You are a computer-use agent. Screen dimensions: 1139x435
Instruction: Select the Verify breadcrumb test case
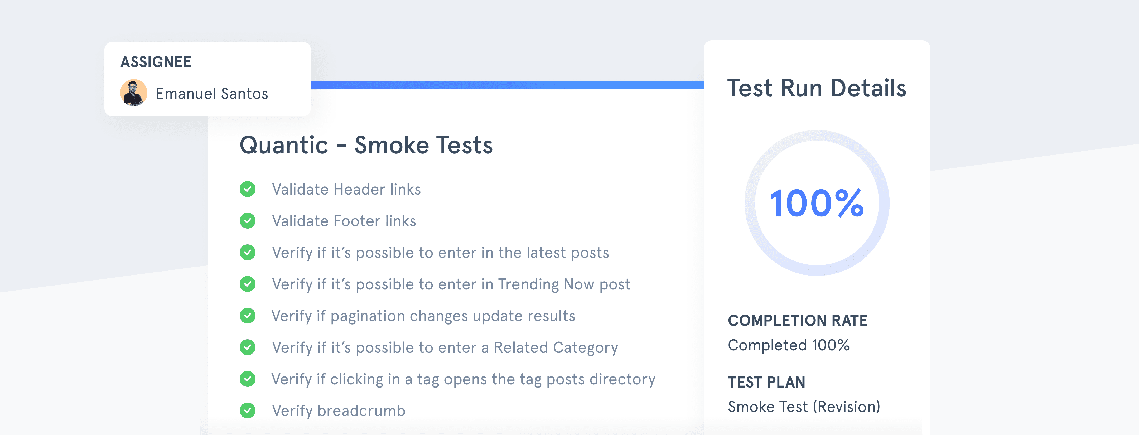pos(339,411)
